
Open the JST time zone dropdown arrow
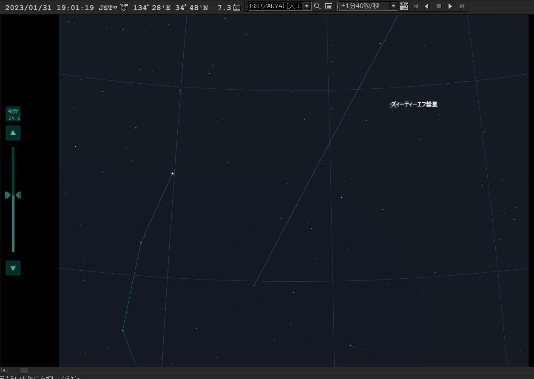(115, 8)
